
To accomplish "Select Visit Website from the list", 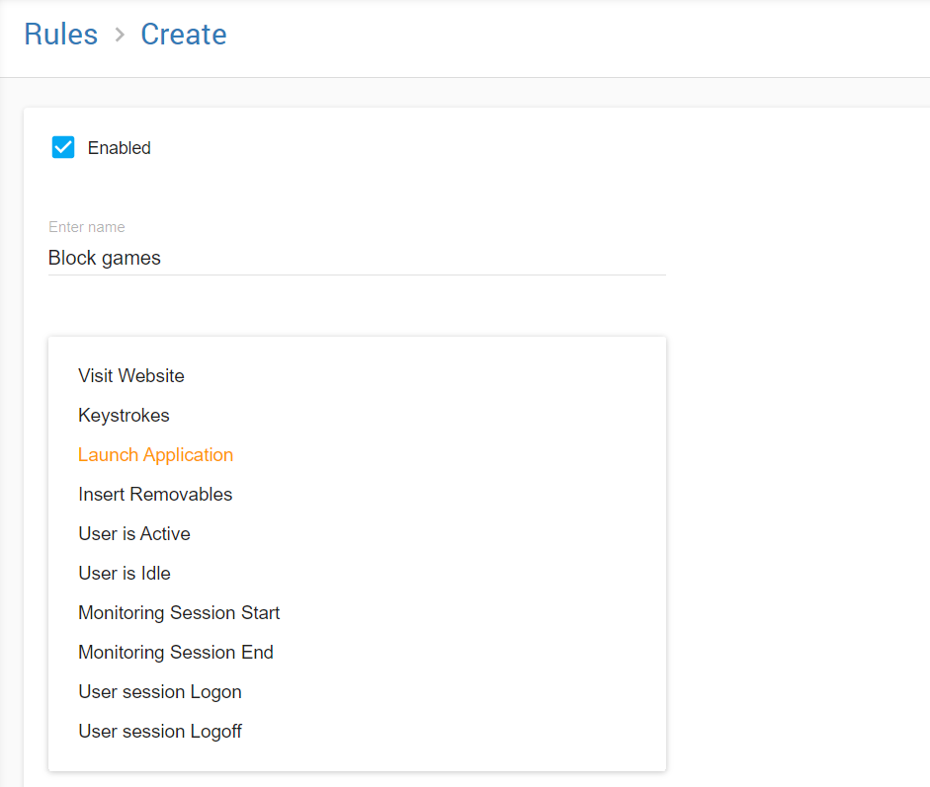I will [131, 376].
